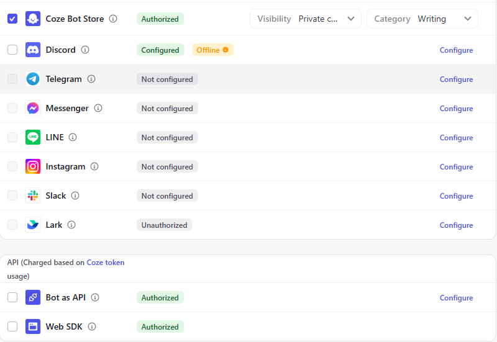Viewport: 497px width, 342px height.
Task: Click Configure link for Messenger
Action: 456,108
